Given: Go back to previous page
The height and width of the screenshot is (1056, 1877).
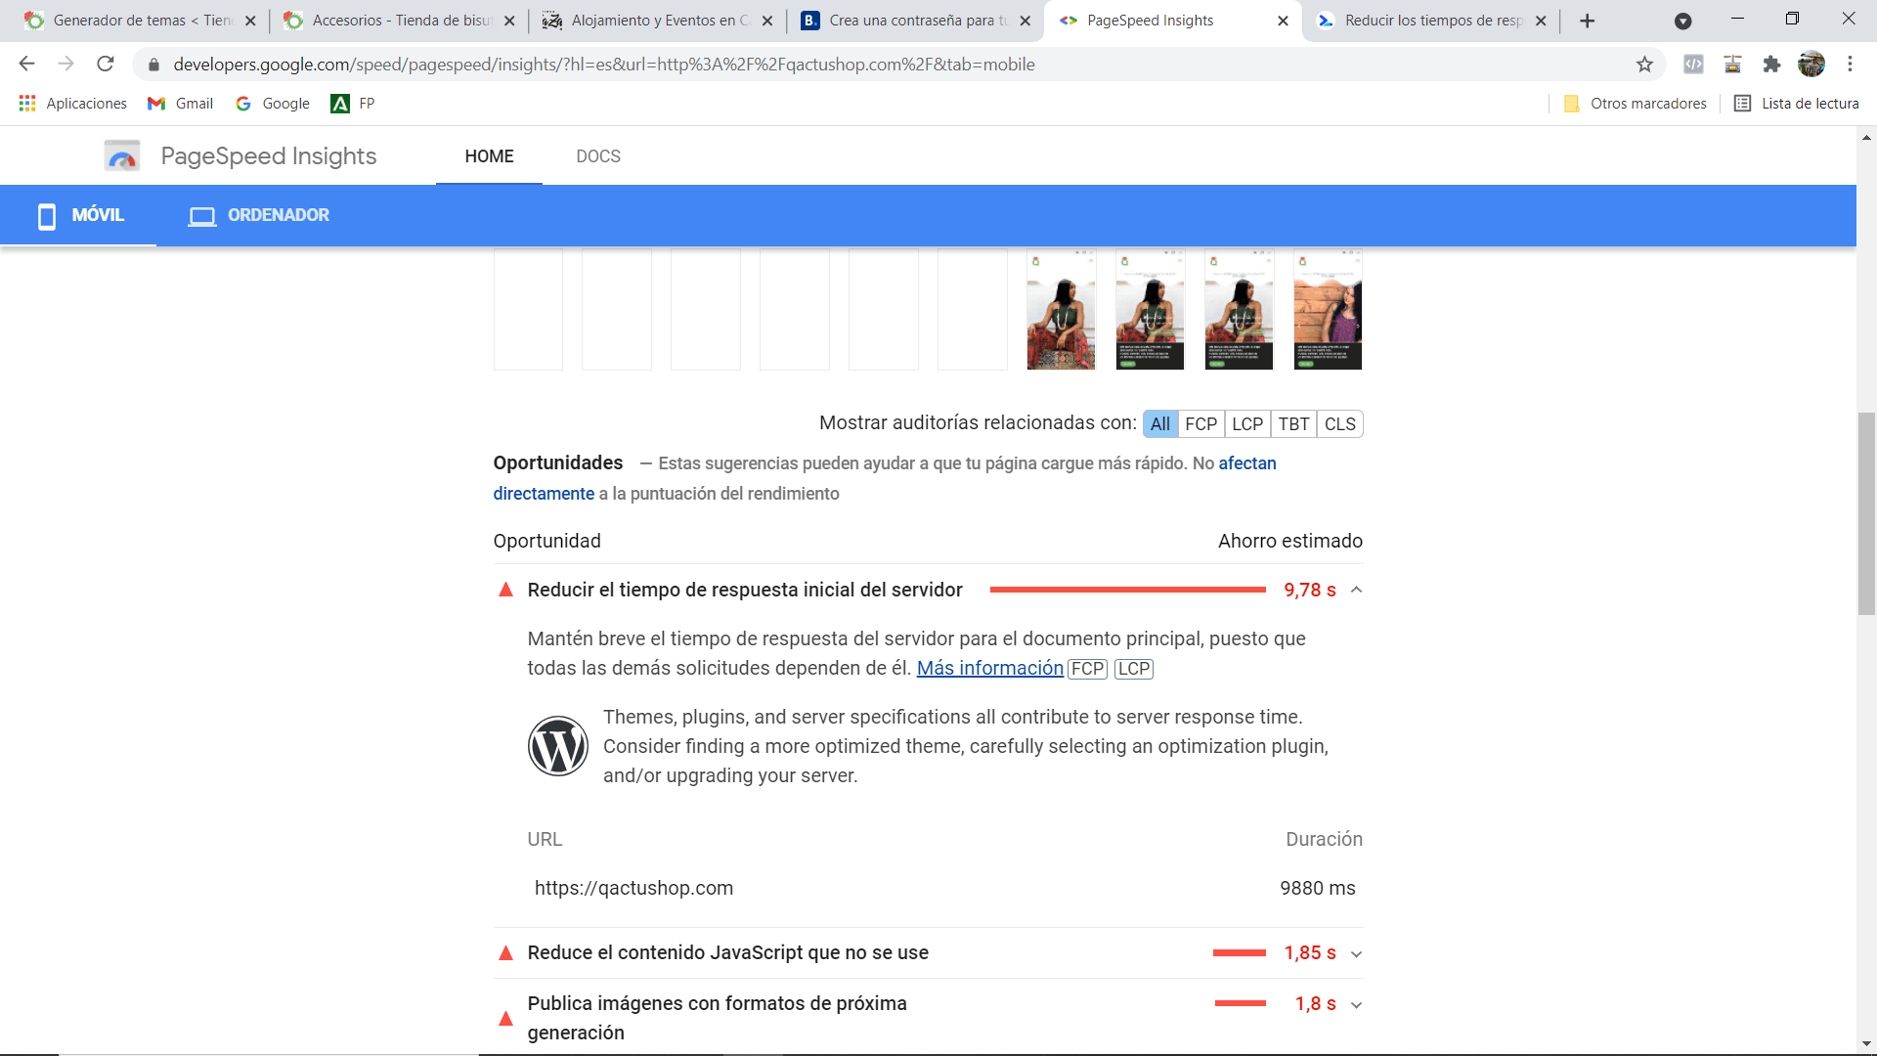Looking at the screenshot, I should pyautogui.click(x=26, y=65).
